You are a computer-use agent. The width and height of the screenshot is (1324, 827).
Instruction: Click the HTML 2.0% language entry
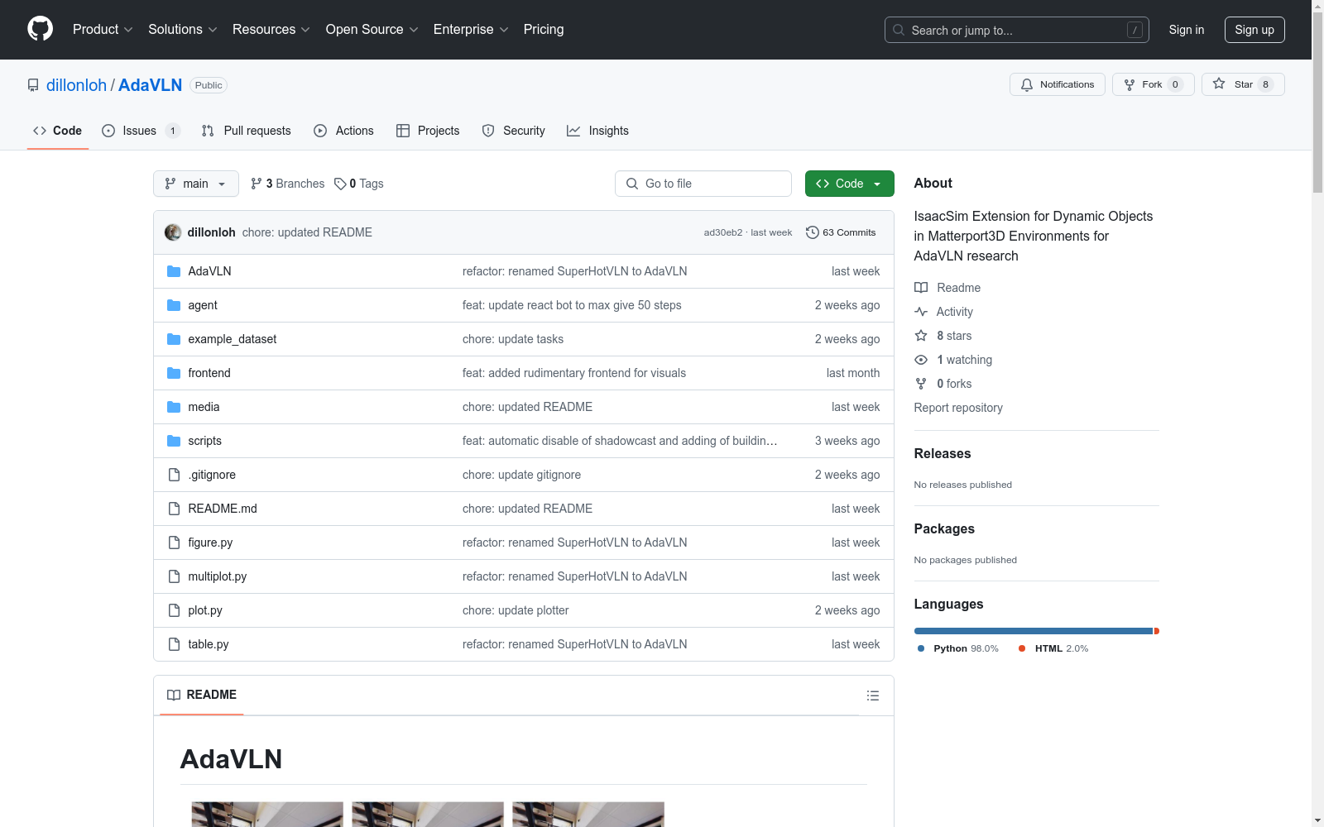pos(1053,648)
